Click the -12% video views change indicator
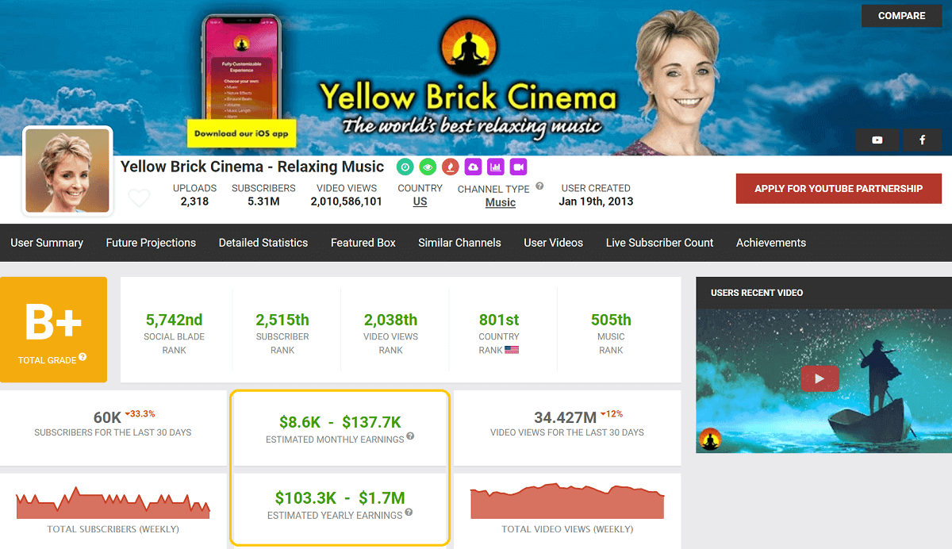The height and width of the screenshot is (549, 952). (613, 414)
